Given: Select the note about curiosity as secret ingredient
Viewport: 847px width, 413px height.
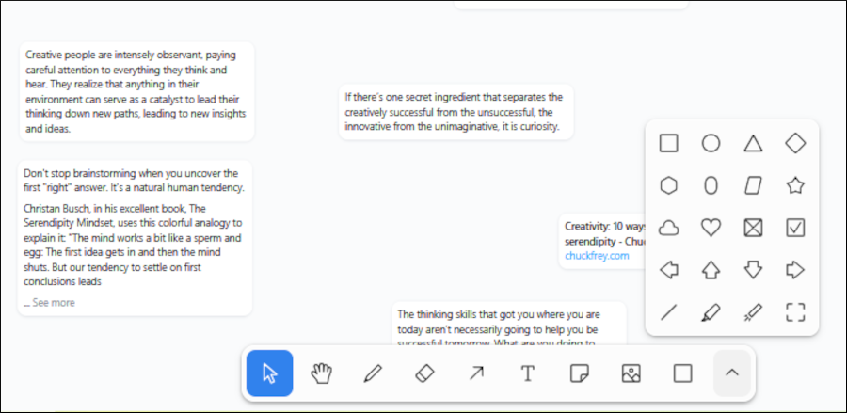Looking at the screenshot, I should [455, 112].
